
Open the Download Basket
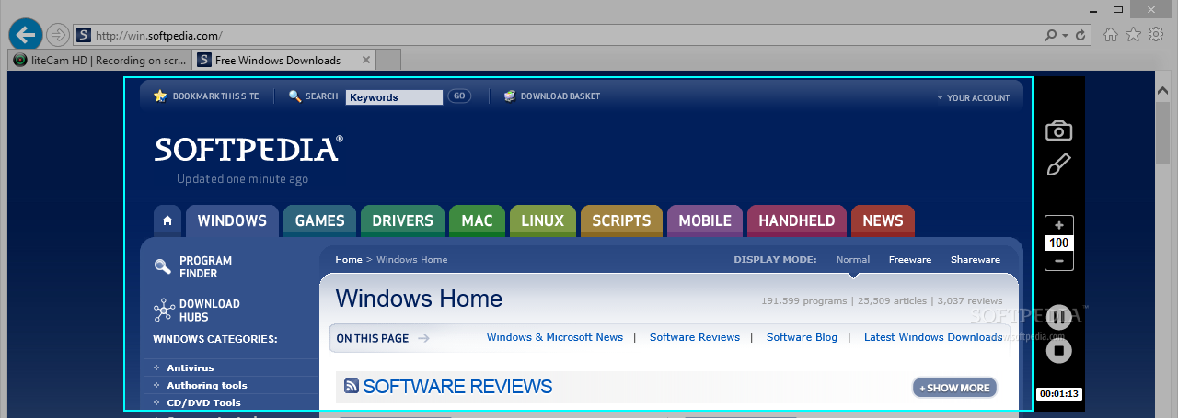coord(552,96)
